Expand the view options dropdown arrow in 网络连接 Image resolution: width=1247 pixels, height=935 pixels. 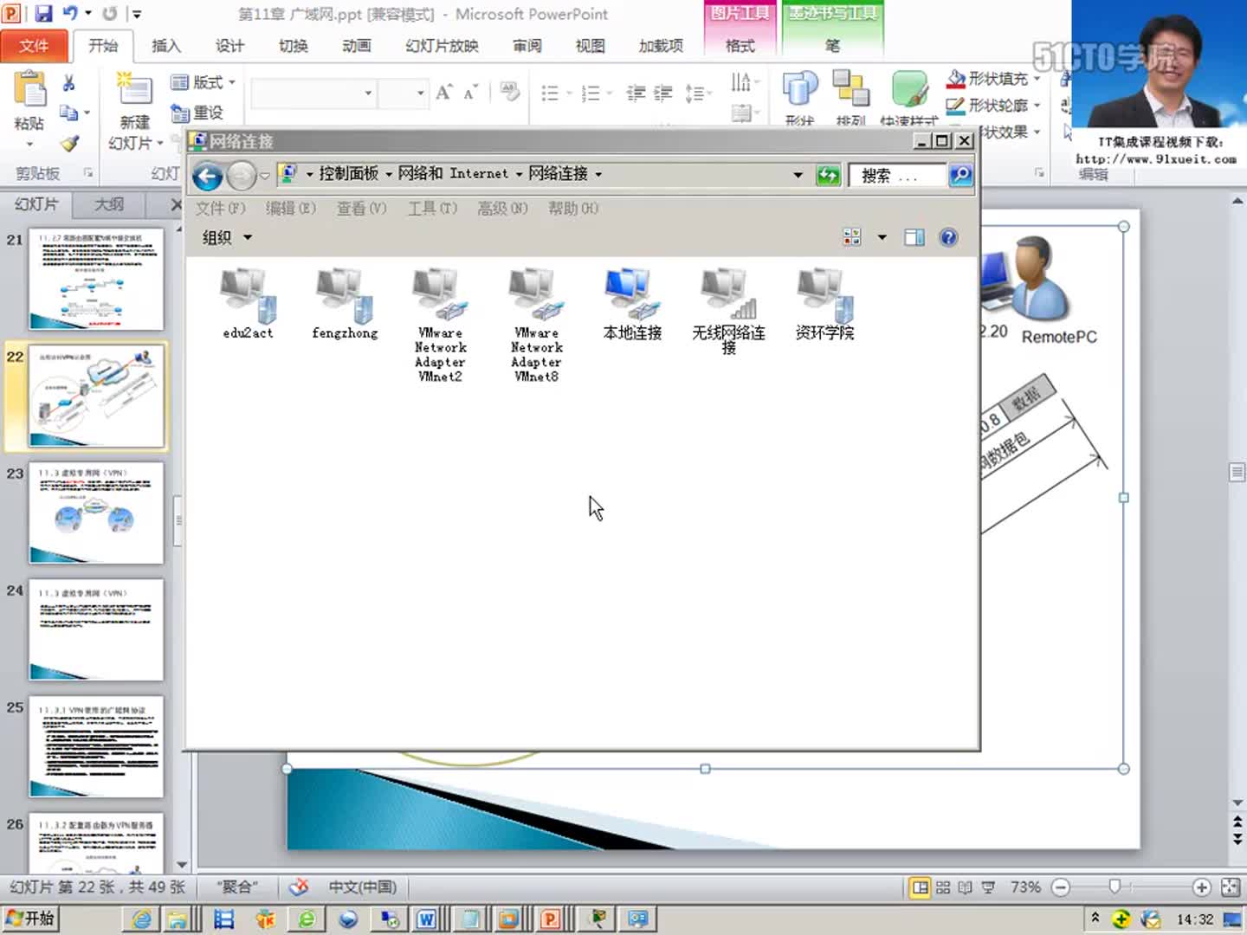click(882, 237)
